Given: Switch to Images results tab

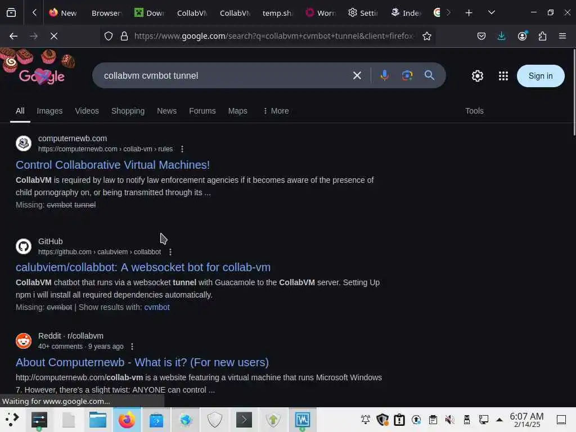Looking at the screenshot, I should (x=49, y=111).
